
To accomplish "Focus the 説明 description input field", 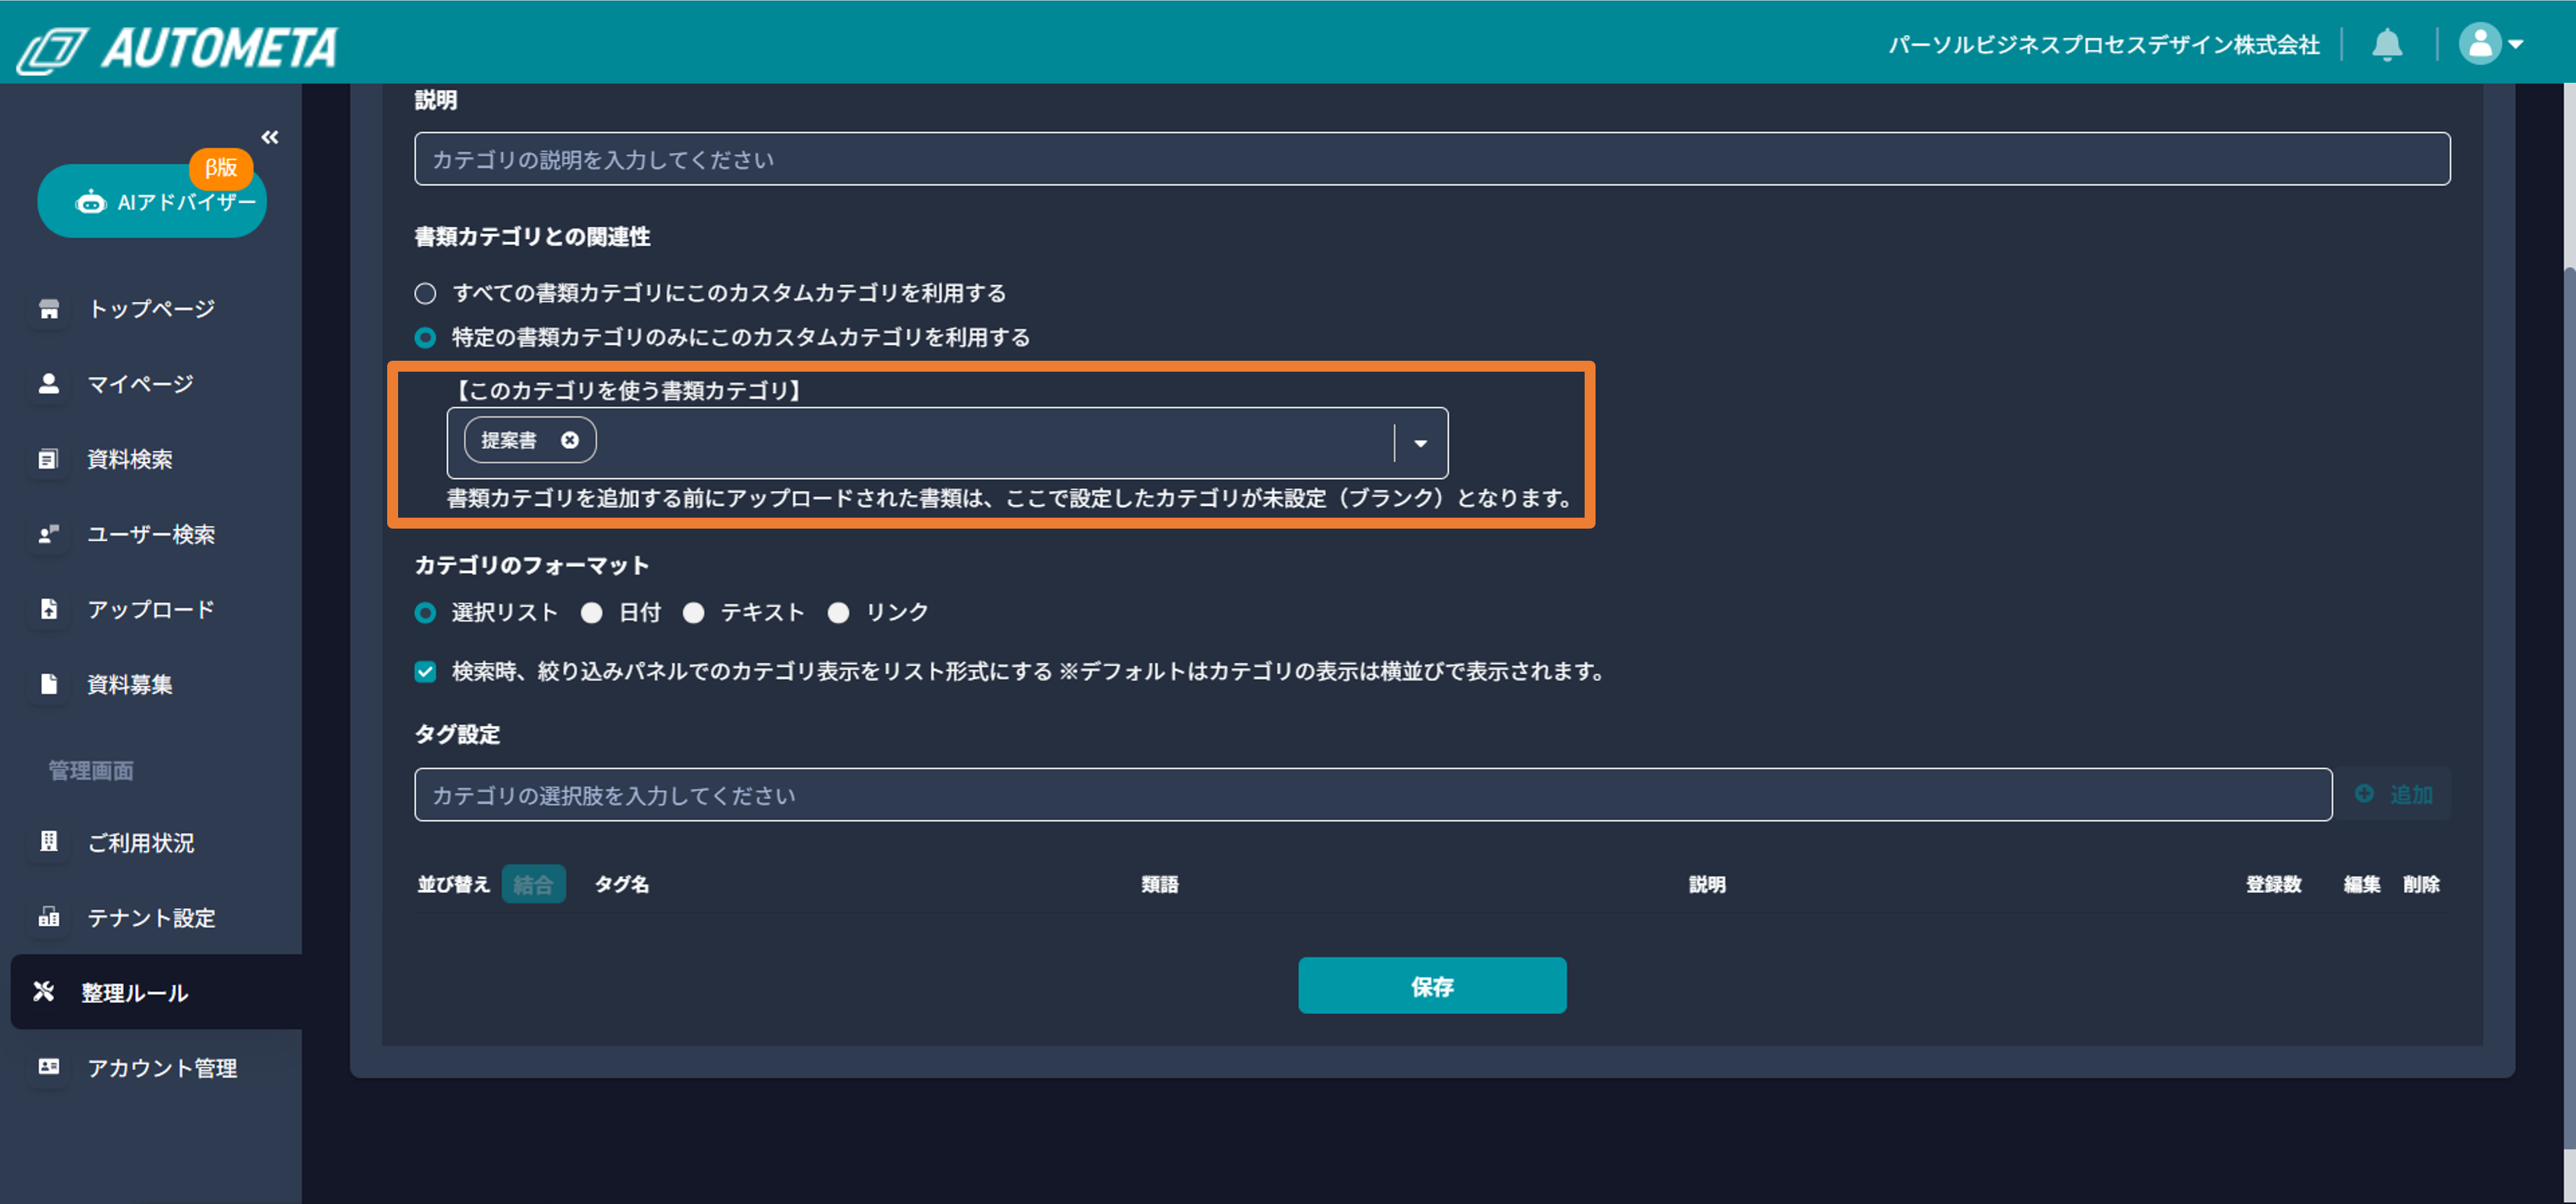I will coord(1432,159).
